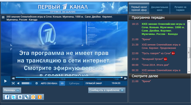The width and height of the screenshot is (191, 105).
Task: Switch to ПРЯМОЙ ЭФИР live mode
Action: [x=94, y=83]
